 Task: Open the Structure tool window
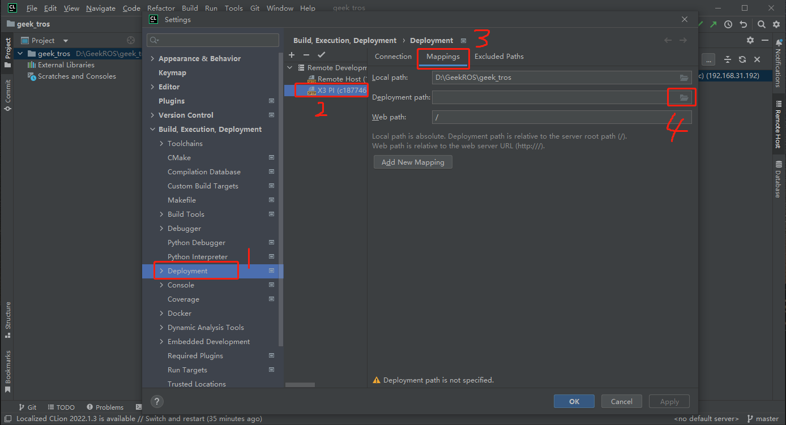(7, 320)
